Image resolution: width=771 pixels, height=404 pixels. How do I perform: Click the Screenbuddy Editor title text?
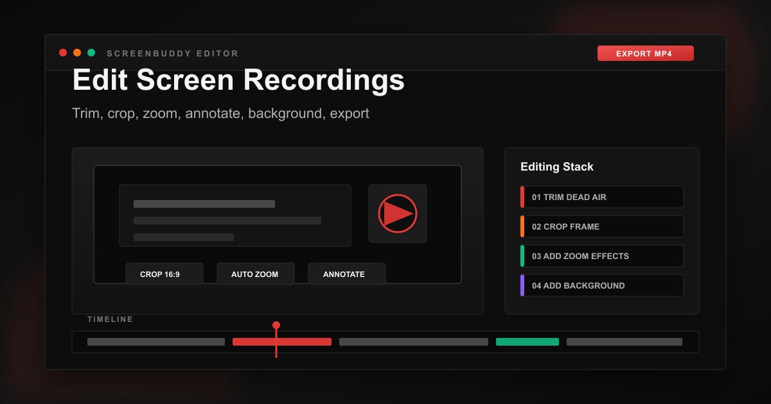pyautogui.click(x=173, y=54)
